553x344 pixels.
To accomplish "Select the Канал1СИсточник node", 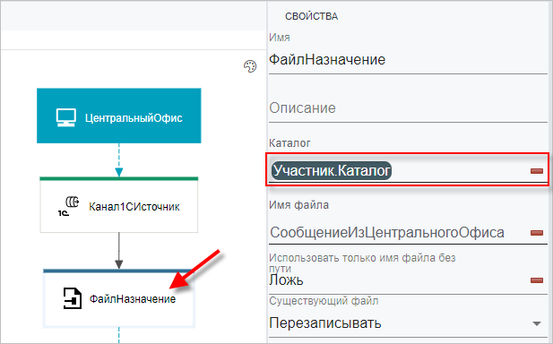I will coord(119,205).
